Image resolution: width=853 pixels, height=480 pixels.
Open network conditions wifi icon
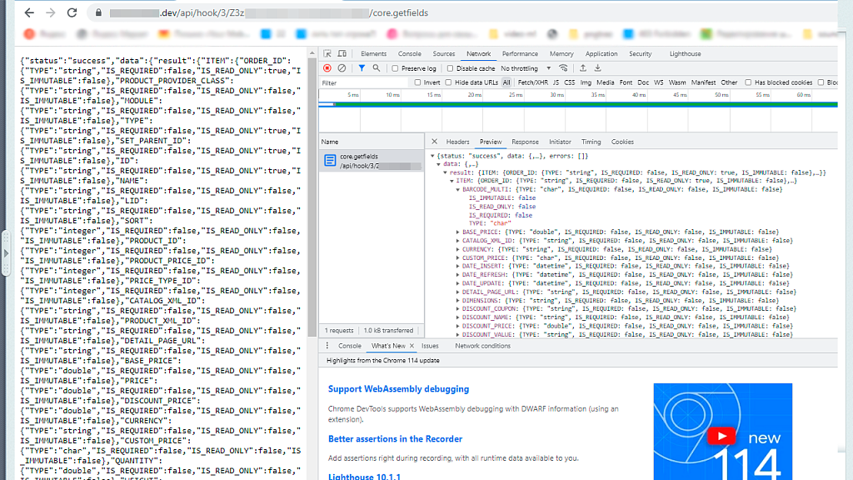(563, 68)
